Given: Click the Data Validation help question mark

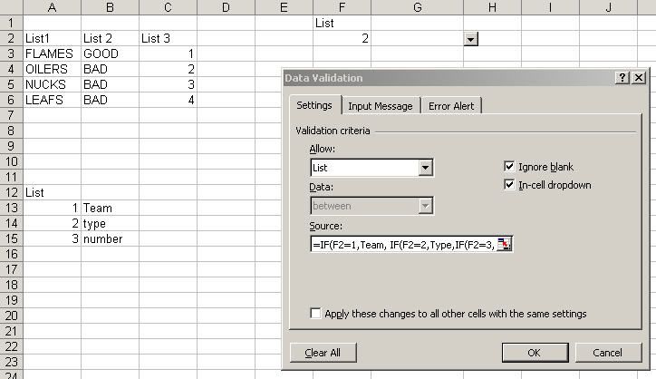Looking at the screenshot, I should (x=622, y=78).
